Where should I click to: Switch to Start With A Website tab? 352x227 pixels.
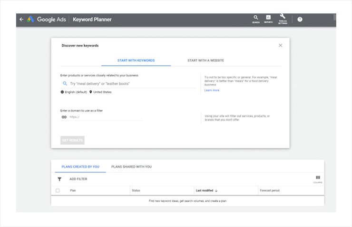(205, 60)
